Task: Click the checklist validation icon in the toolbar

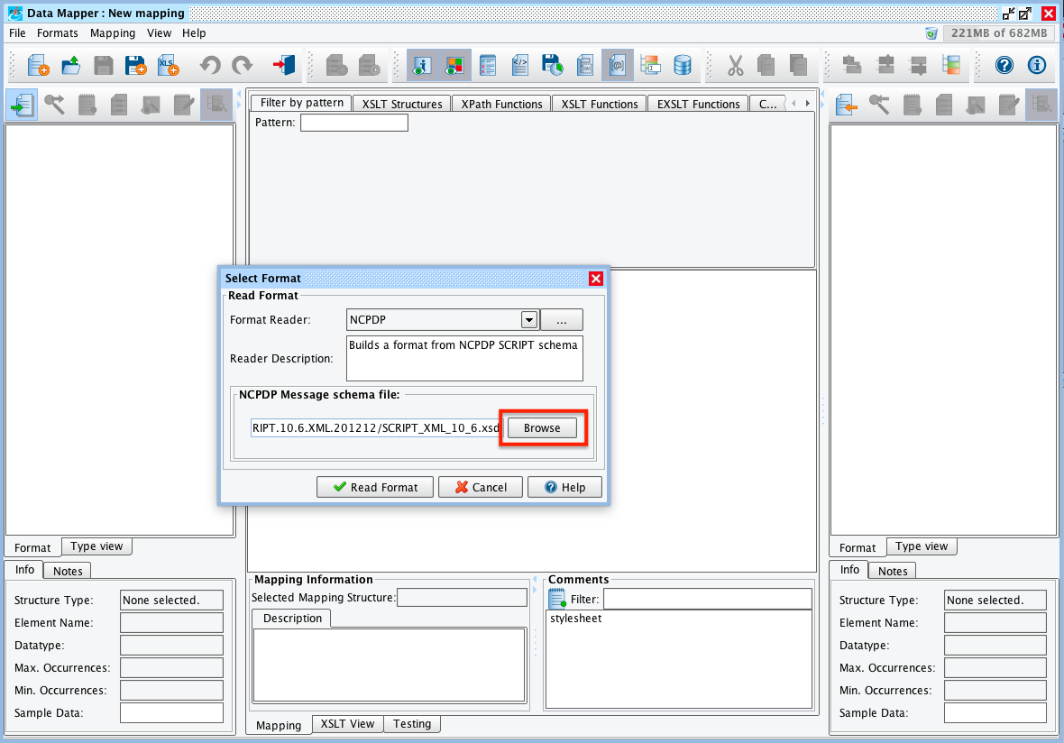Action: pyautogui.click(x=487, y=65)
